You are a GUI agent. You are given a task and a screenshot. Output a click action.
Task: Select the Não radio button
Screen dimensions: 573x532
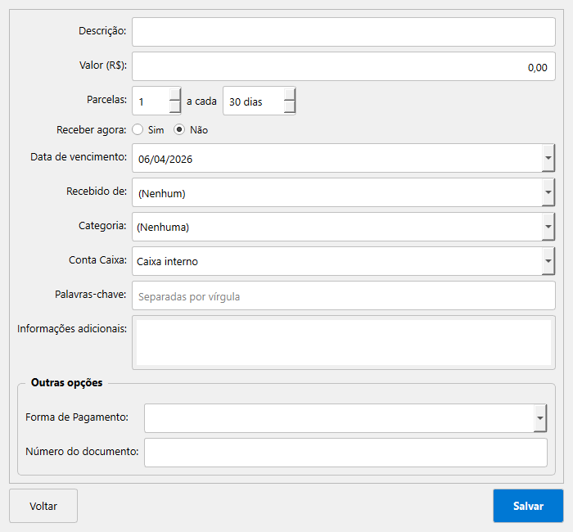point(179,129)
